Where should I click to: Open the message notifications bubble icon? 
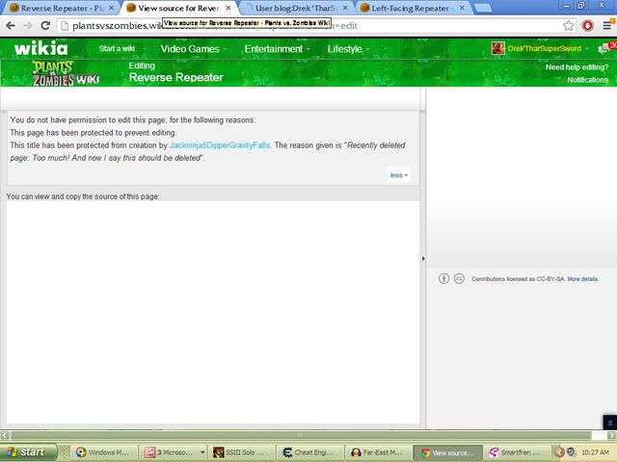click(x=604, y=49)
